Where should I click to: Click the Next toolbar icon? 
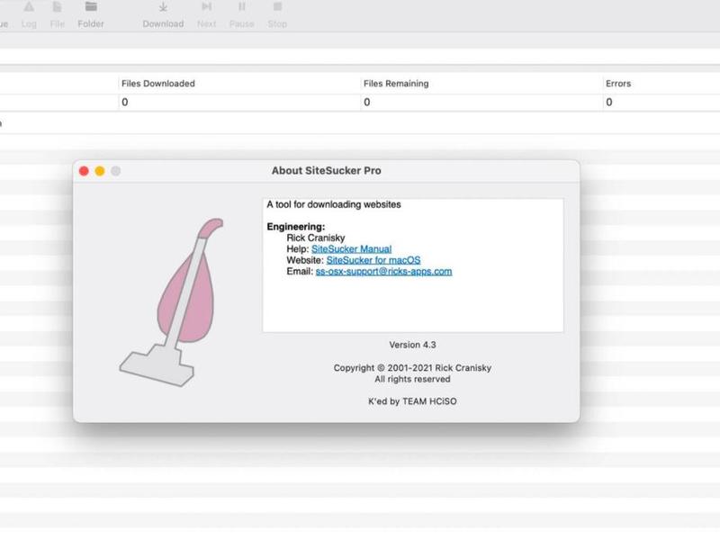click(x=207, y=13)
